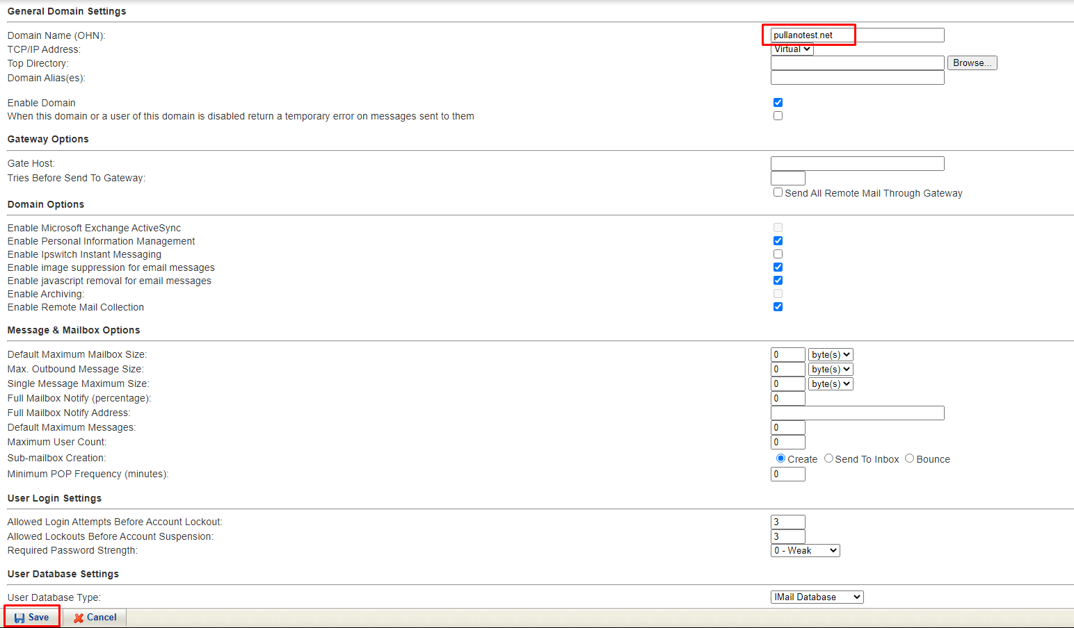Check Send All Remote Mail Through Gateway
1074x628 pixels.
click(778, 192)
